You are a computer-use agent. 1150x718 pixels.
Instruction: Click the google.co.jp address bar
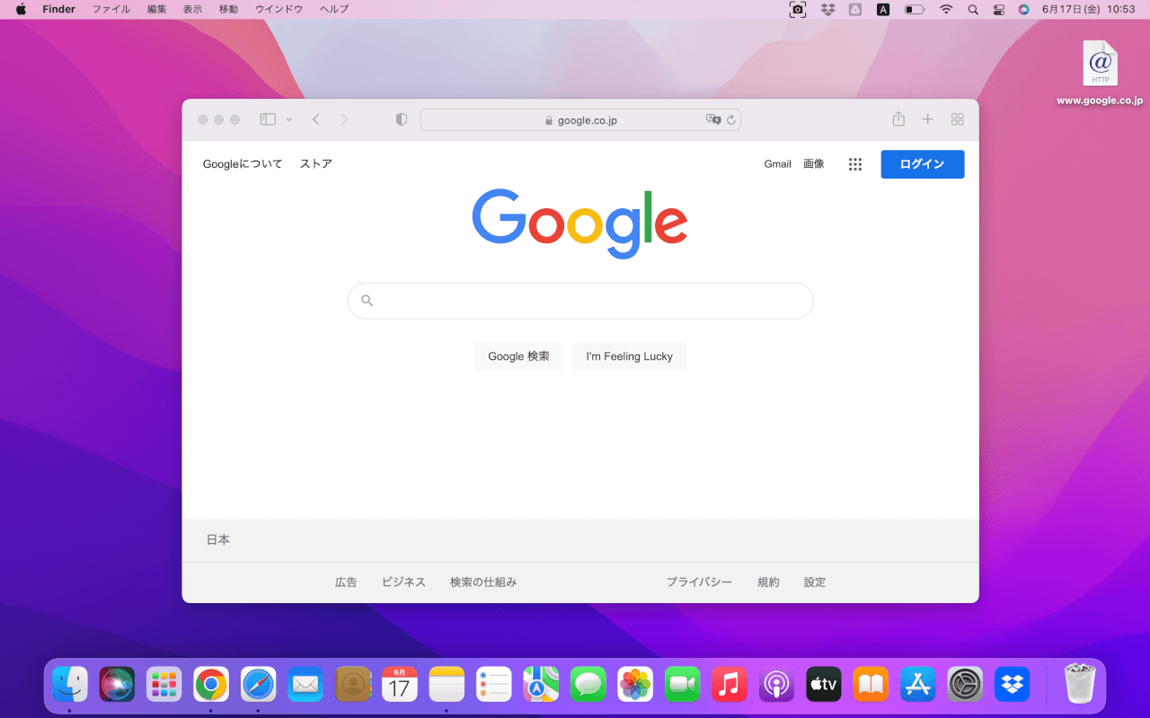(x=580, y=120)
